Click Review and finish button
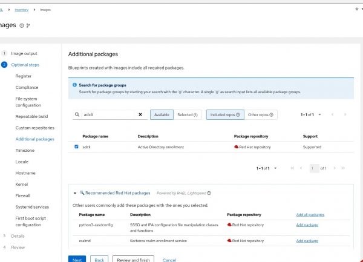Viewport: 363px width, 262px height. (133, 260)
